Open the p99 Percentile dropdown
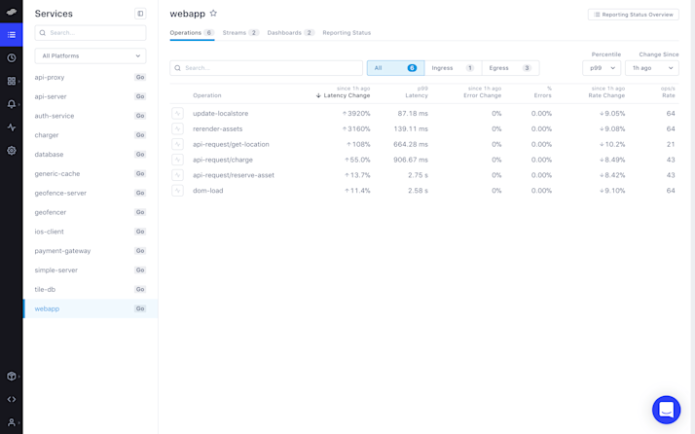This screenshot has width=695, height=434. [x=602, y=68]
